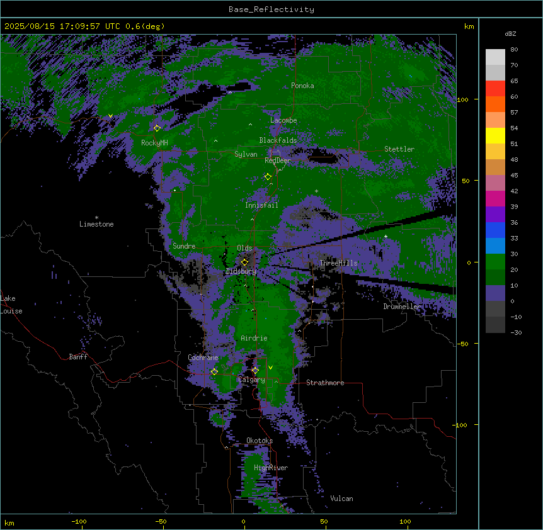Viewport: 543px width, 530px height.
Task: Click the yellow diamond marker below RedDeer
Action: tap(268, 176)
